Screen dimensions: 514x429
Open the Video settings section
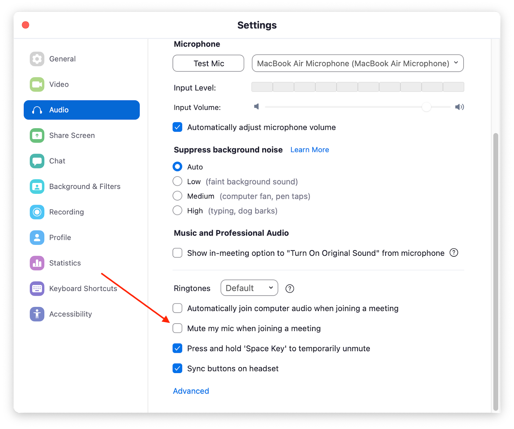pyautogui.click(x=37, y=84)
